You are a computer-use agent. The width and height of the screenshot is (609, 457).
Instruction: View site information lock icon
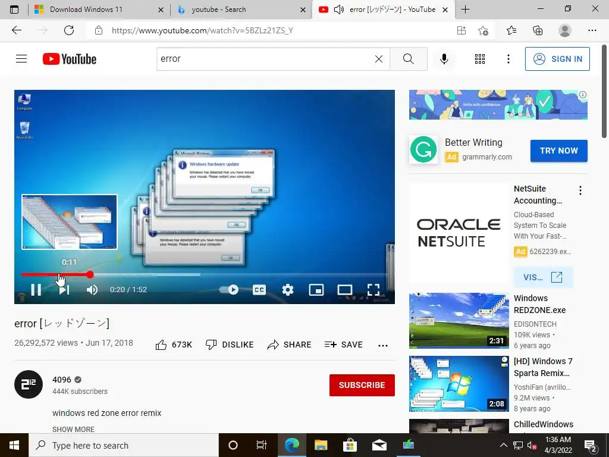click(x=99, y=30)
